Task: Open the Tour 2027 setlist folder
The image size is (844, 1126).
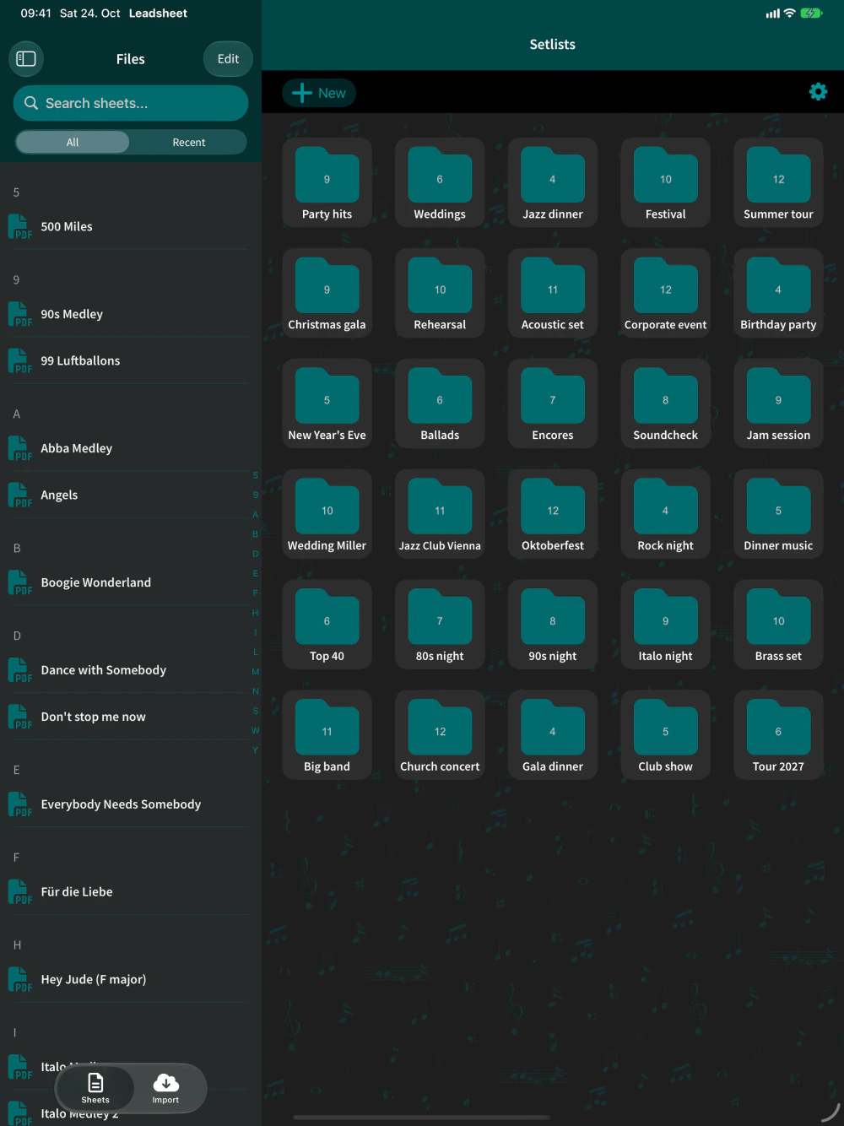Action: click(778, 736)
